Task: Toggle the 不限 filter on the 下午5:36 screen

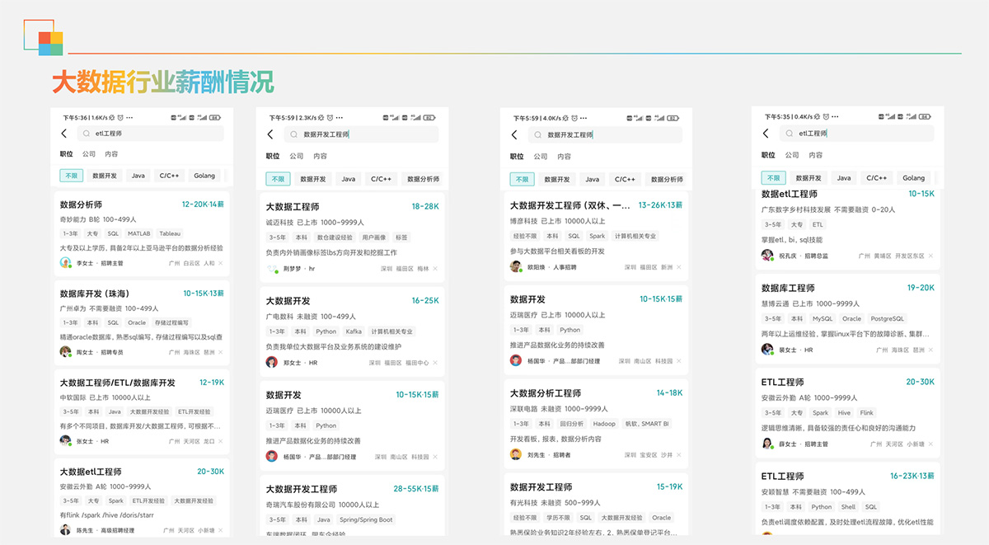Action: click(71, 176)
